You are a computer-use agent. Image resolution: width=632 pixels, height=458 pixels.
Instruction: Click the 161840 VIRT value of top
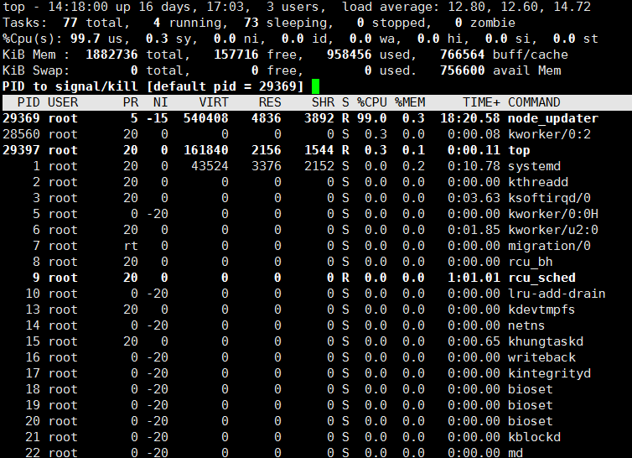click(x=206, y=150)
